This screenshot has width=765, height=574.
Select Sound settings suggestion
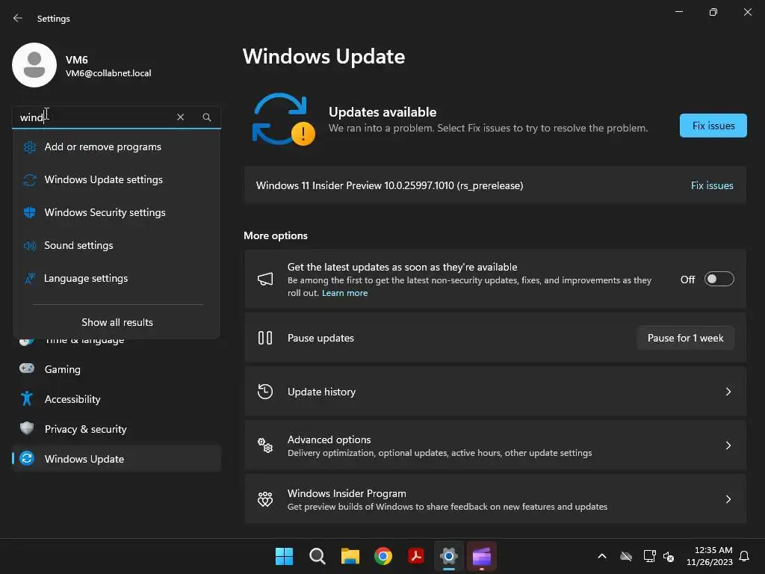(117, 245)
